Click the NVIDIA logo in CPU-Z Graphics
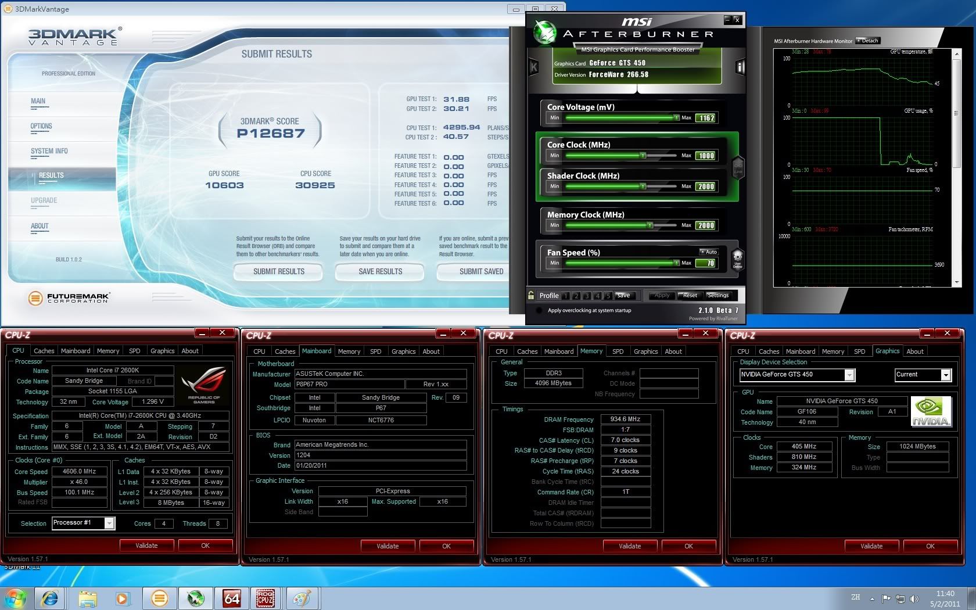 (931, 412)
